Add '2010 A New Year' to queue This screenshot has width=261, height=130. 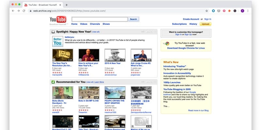[107, 60]
